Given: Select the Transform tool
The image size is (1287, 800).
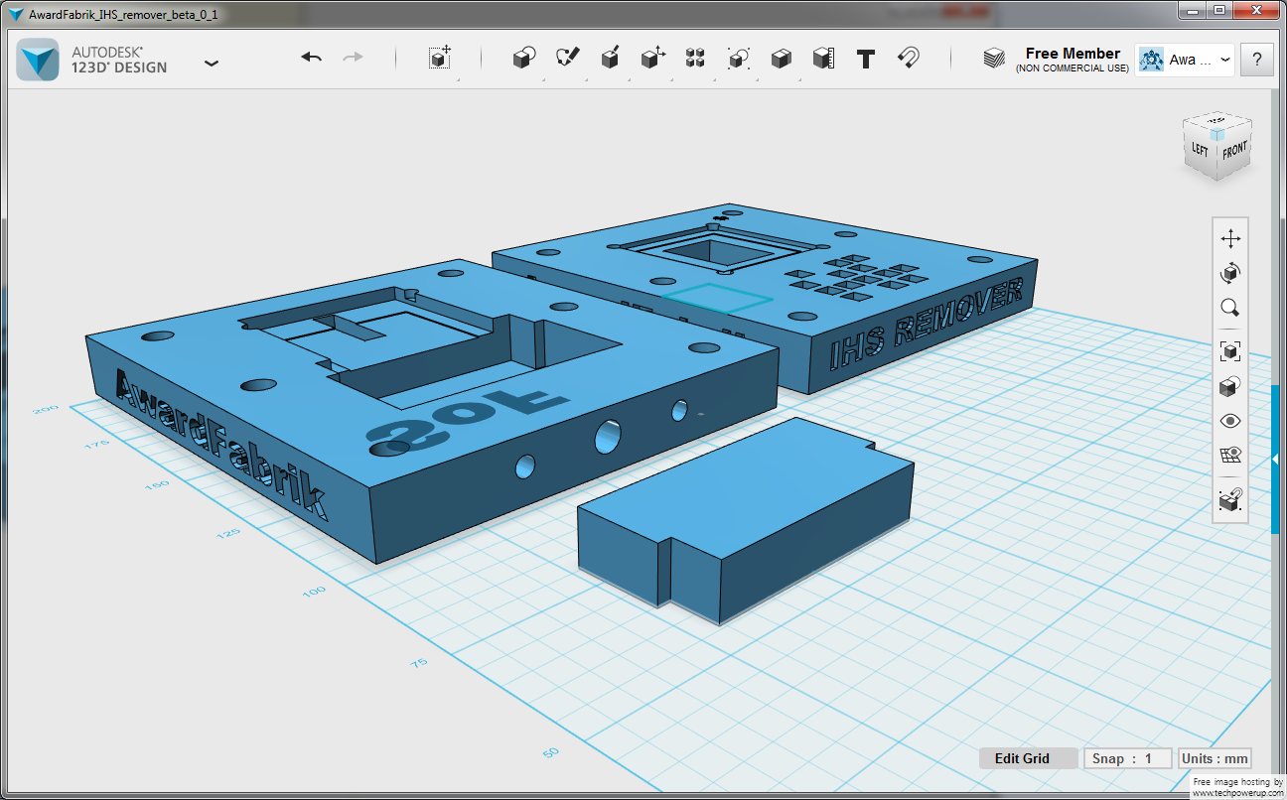Looking at the screenshot, I should pos(440,59).
